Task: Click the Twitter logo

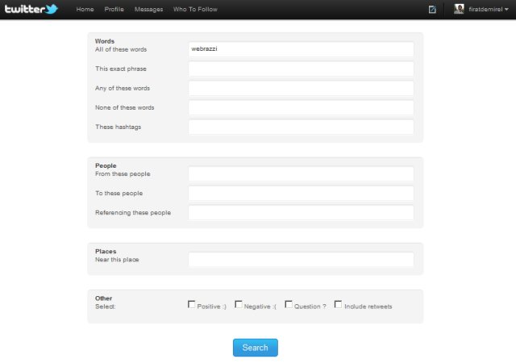Action: [31, 10]
